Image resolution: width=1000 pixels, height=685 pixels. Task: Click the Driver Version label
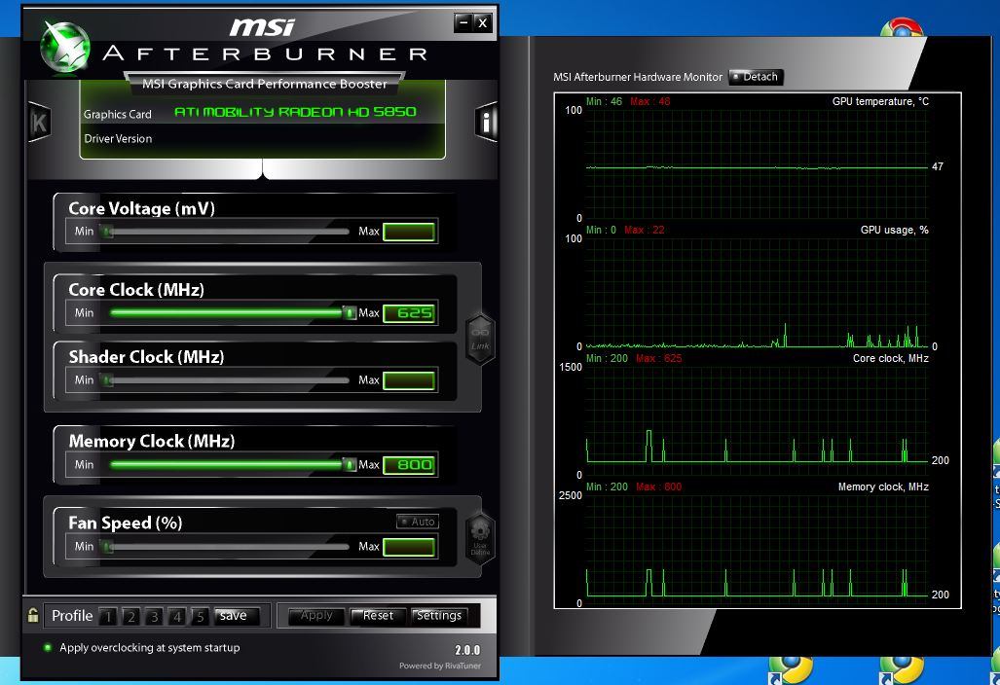pos(118,138)
